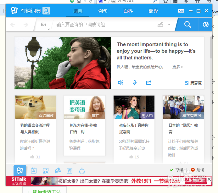Click the content area vertical scrollbar
Viewport: 218px width, 193px height.
(211, 47)
